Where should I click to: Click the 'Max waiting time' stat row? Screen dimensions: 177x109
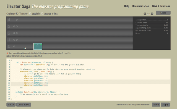click(152, 30)
